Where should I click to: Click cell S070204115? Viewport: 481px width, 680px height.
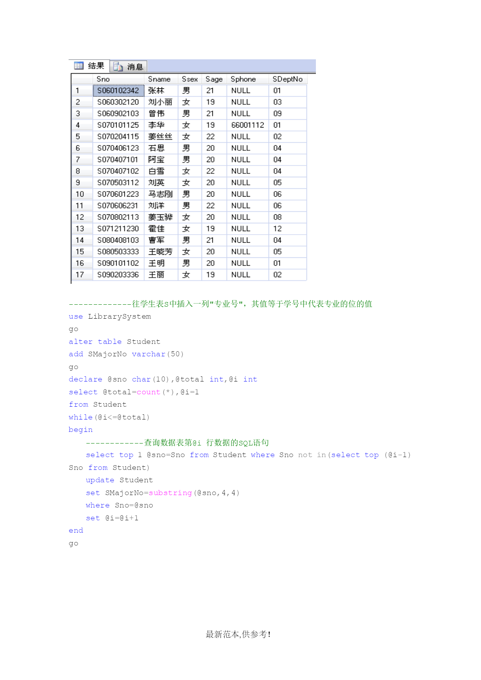119,136
